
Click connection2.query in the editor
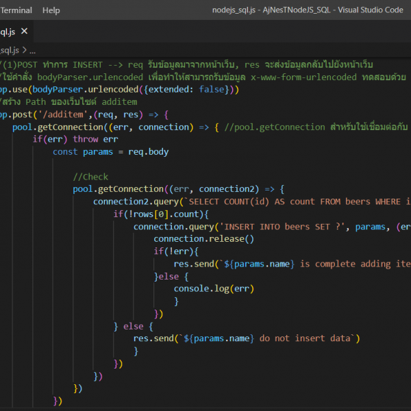point(136,201)
